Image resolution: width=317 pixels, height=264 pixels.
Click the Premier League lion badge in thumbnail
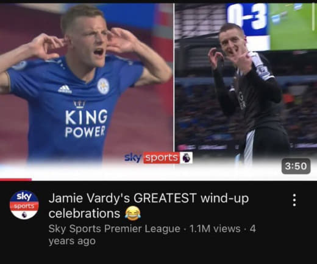pyautogui.click(x=186, y=158)
